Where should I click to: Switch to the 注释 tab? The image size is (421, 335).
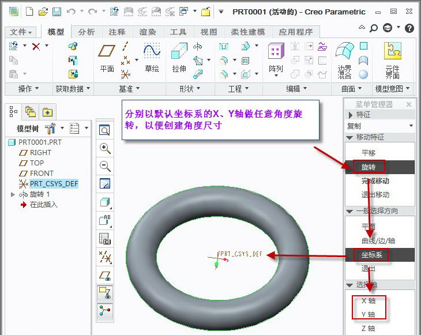[x=117, y=32]
